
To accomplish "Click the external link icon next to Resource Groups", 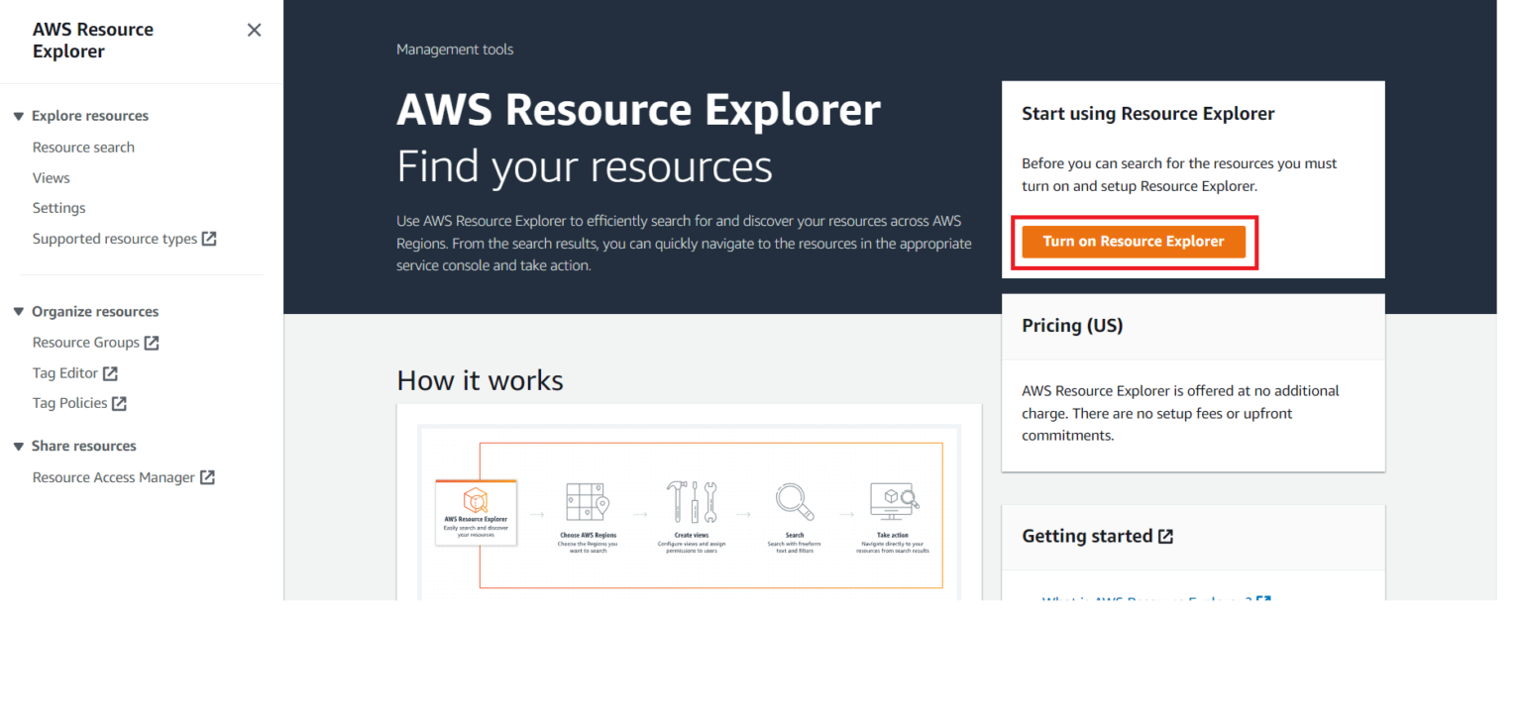I will tap(151, 342).
